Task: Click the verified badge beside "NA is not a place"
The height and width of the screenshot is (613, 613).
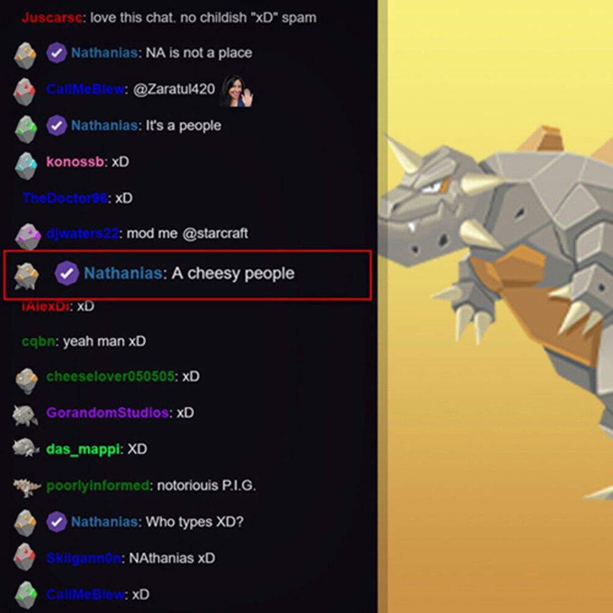Action: pyautogui.click(x=56, y=53)
